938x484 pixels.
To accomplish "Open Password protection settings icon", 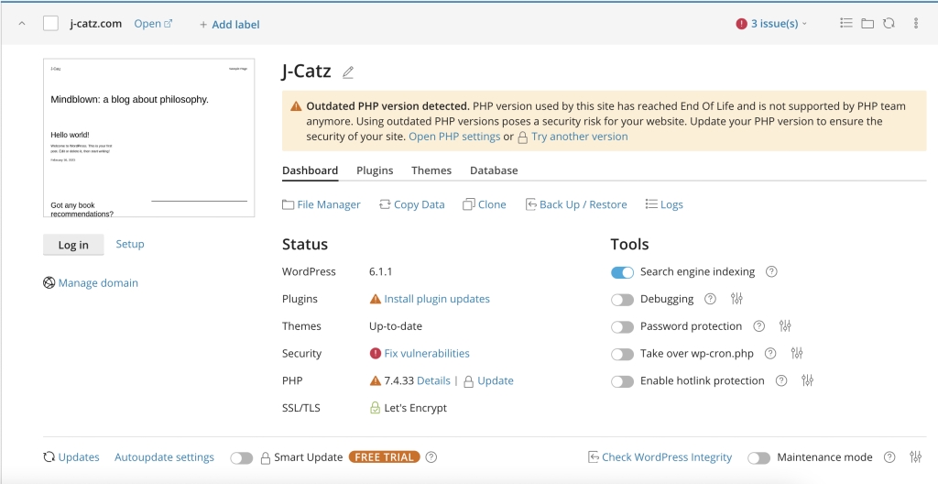I will pyautogui.click(x=785, y=325).
